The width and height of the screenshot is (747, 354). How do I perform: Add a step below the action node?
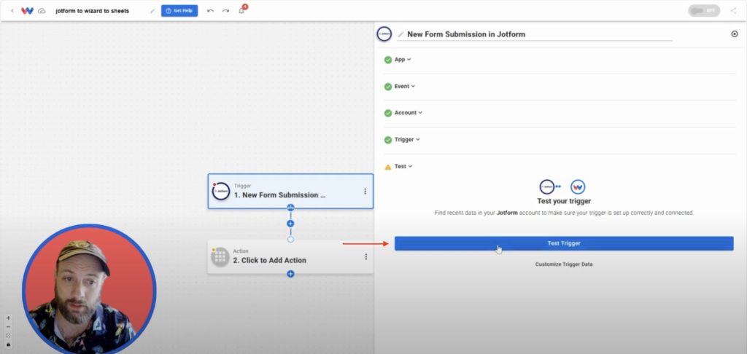point(290,274)
